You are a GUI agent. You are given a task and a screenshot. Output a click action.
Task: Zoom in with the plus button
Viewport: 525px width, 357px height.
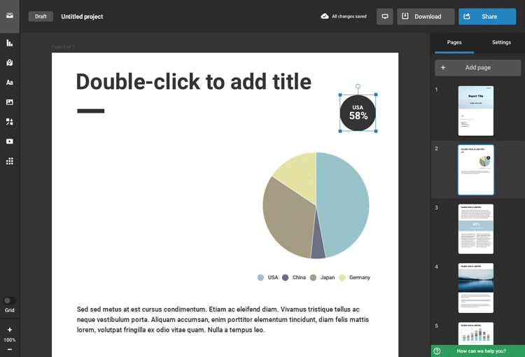(10, 330)
